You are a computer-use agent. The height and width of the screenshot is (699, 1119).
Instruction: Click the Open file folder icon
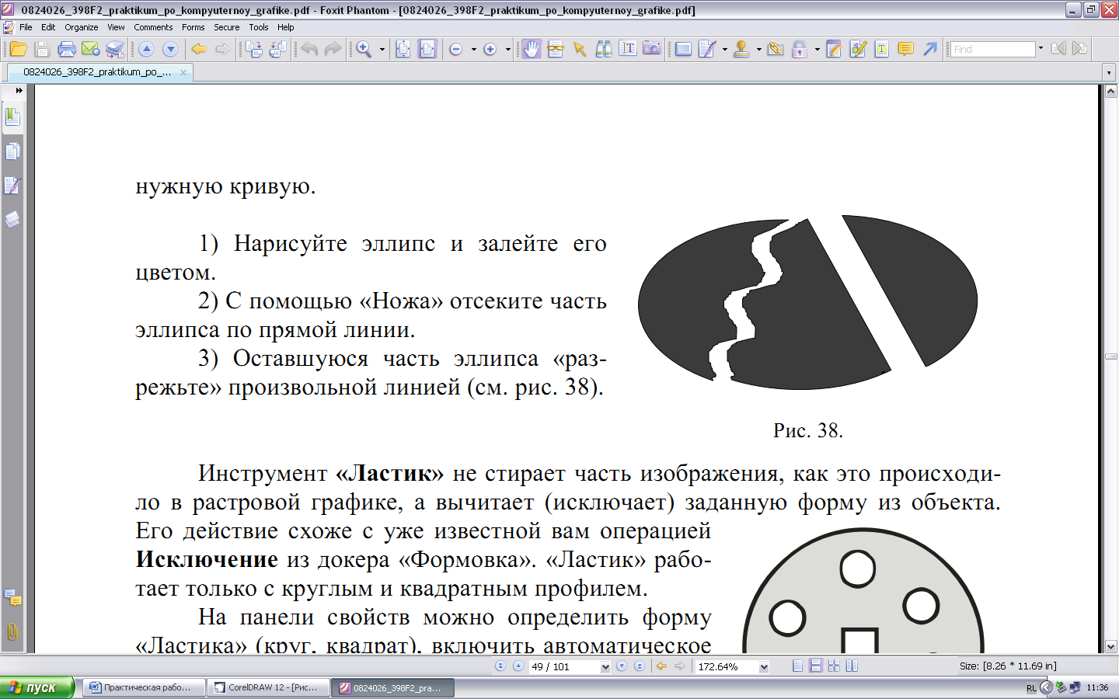18,49
